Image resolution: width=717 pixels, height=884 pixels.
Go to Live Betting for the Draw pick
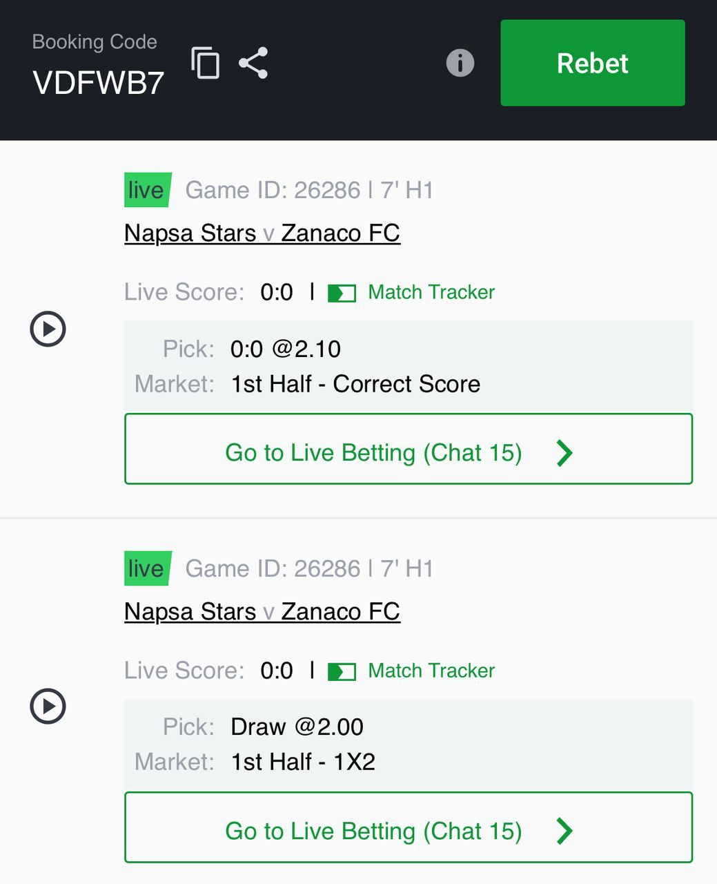tap(409, 827)
